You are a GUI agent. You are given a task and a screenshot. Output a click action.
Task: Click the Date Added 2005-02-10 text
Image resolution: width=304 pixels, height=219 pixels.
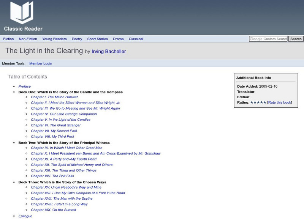257,87
